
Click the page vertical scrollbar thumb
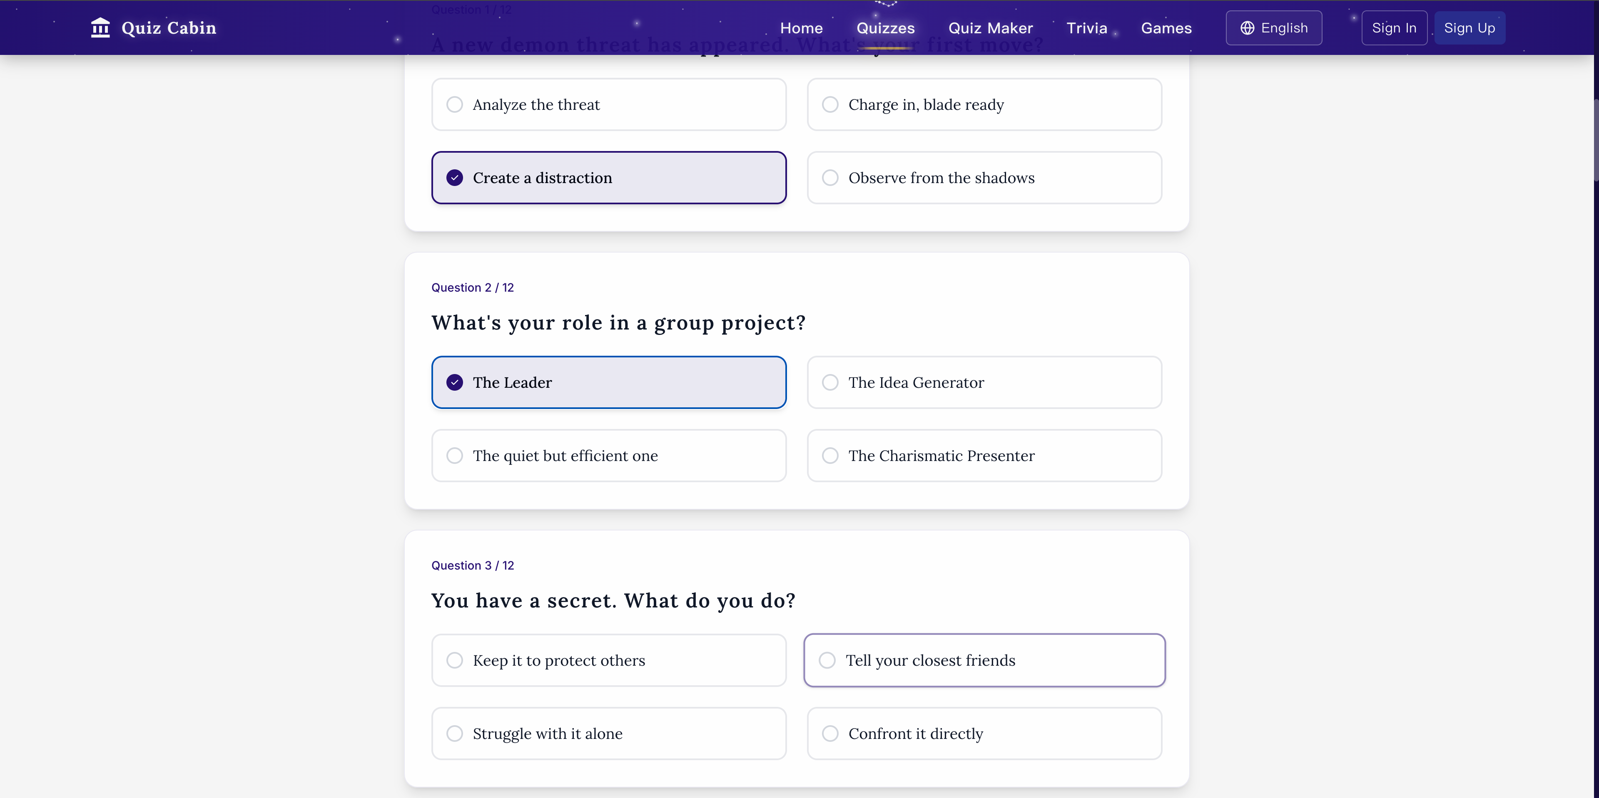1595,139
